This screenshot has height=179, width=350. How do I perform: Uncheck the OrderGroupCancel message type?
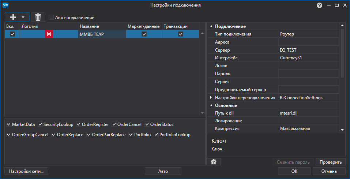pos(9,135)
